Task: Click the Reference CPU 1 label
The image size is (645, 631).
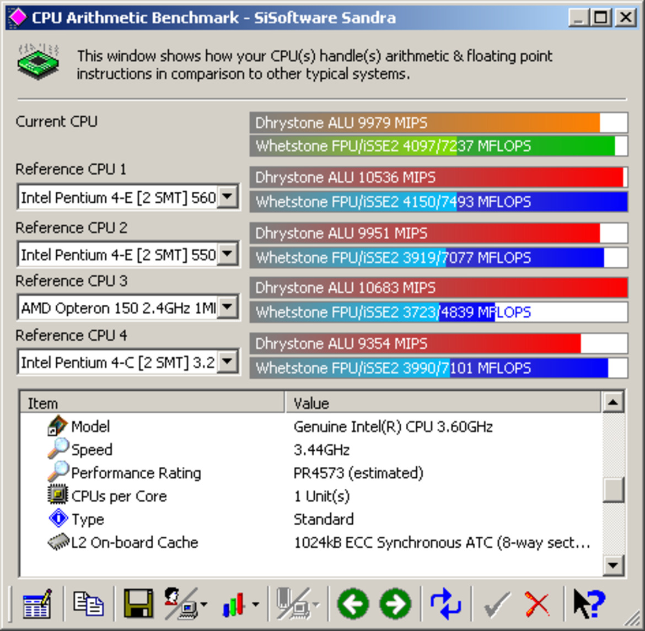Action: click(71, 170)
